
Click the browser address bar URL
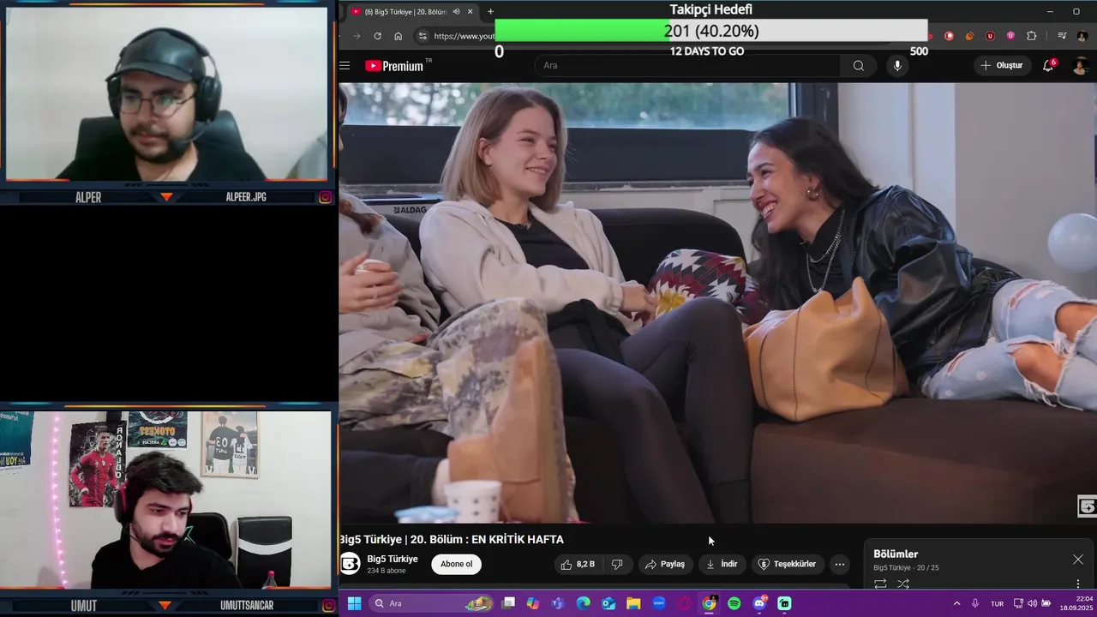[x=464, y=36]
